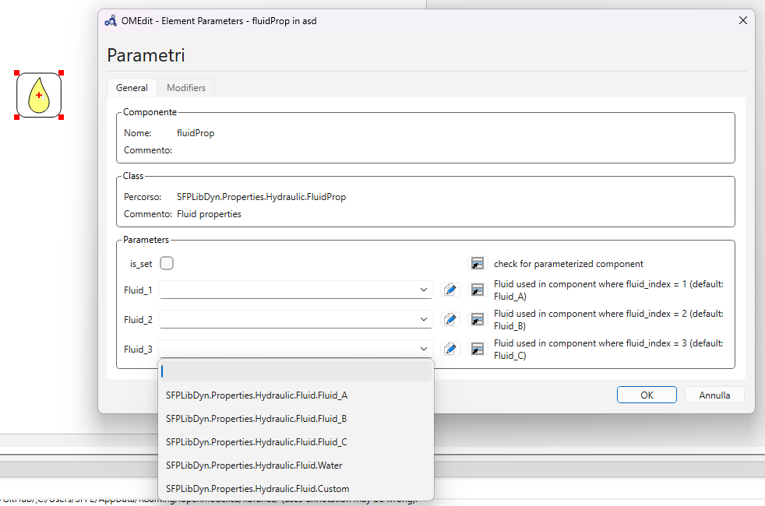The height and width of the screenshot is (506, 765).
Task: Click the final-modifier icon beside is_set description
Action: (477, 264)
